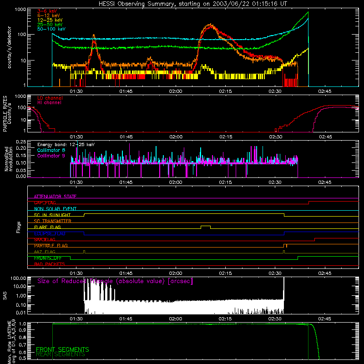This screenshot has width=364, height=364.
Task: Click the ATTENUATOR_STATE flag label
Action: tap(55, 197)
